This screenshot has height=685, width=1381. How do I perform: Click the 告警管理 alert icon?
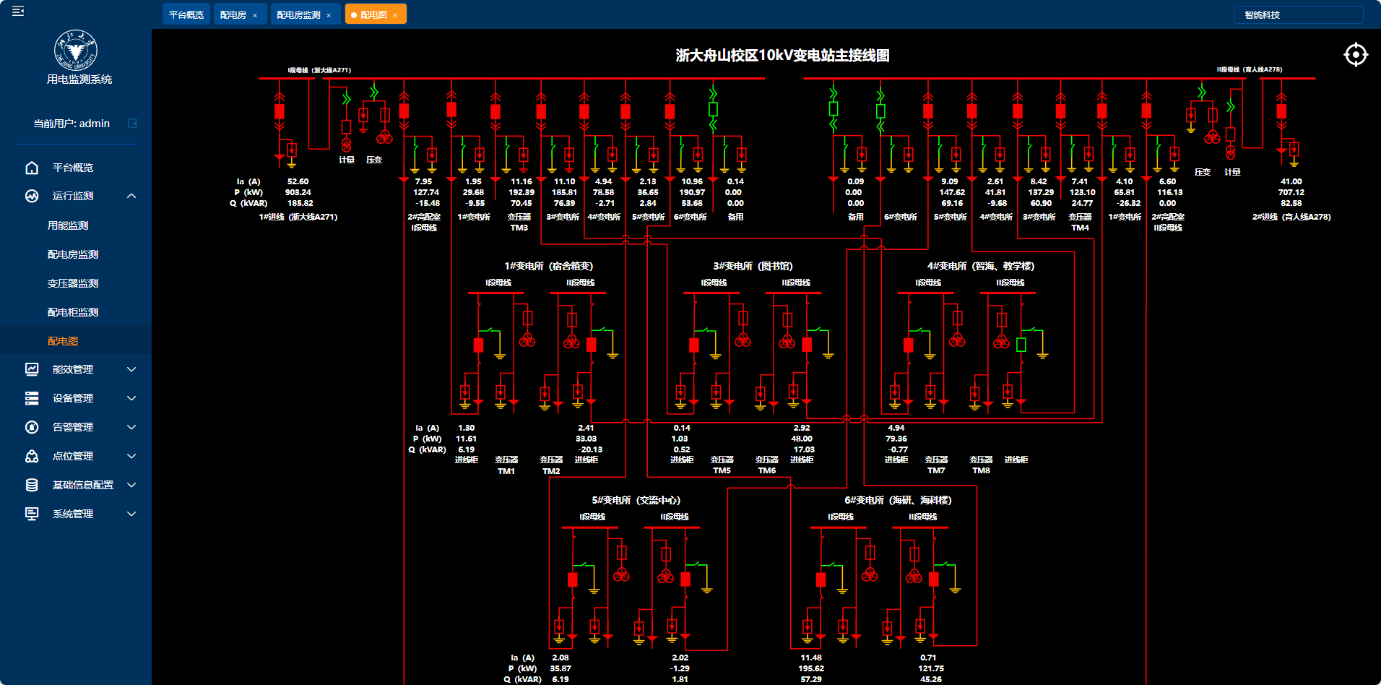click(x=32, y=427)
